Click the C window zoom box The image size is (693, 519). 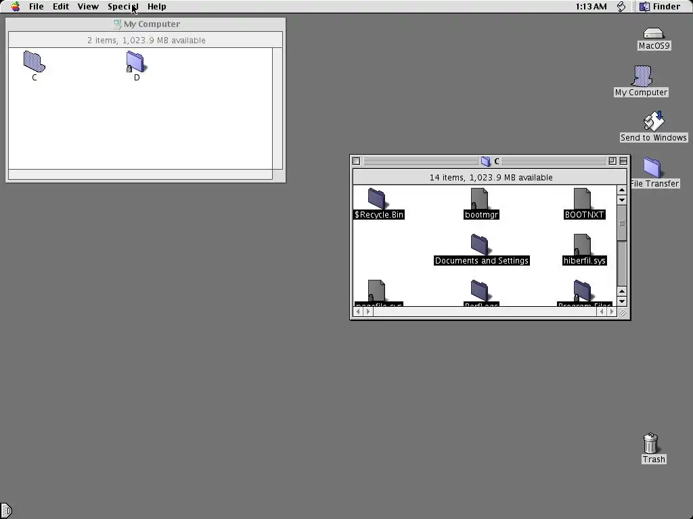point(612,161)
